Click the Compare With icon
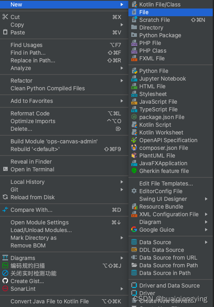This screenshot has height=307, width=214. click(x=5, y=210)
